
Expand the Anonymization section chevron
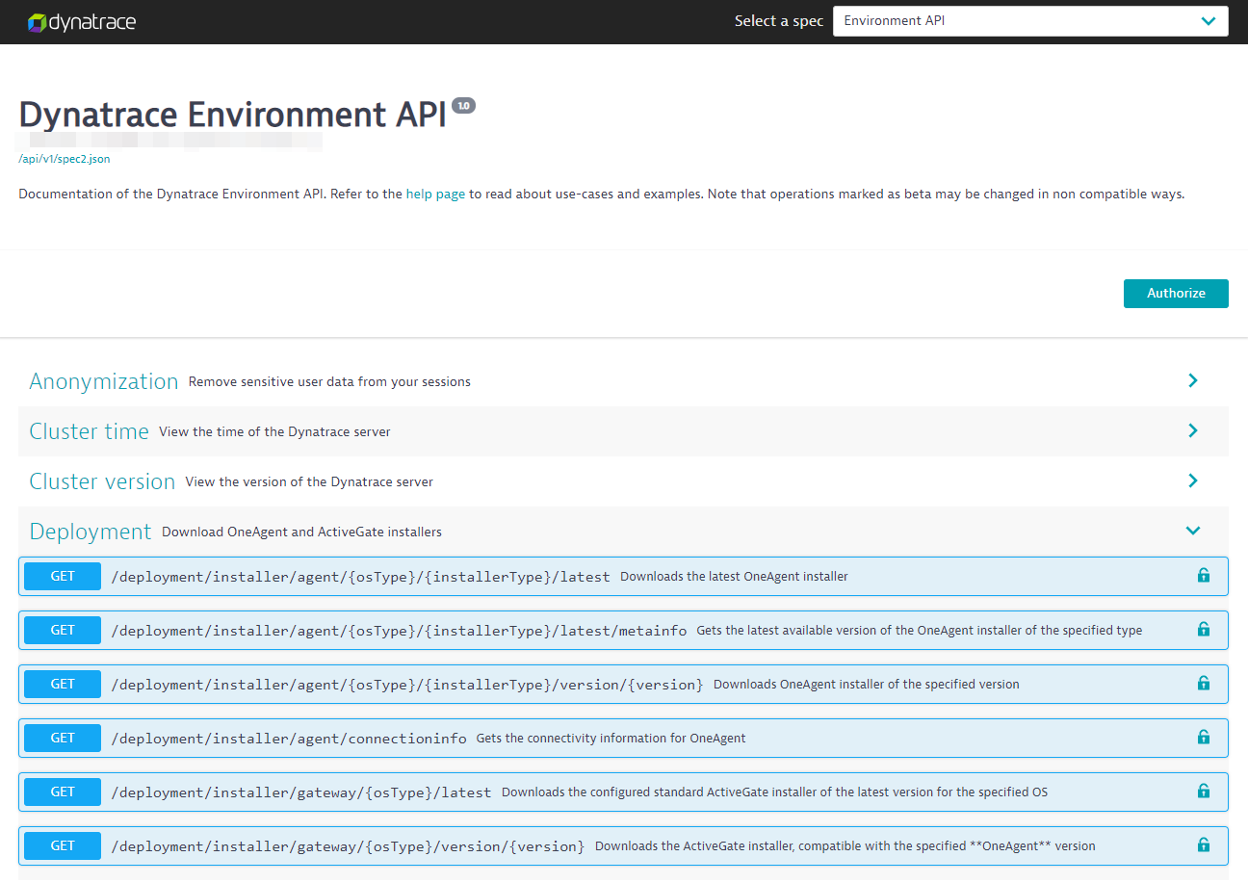tap(1193, 380)
